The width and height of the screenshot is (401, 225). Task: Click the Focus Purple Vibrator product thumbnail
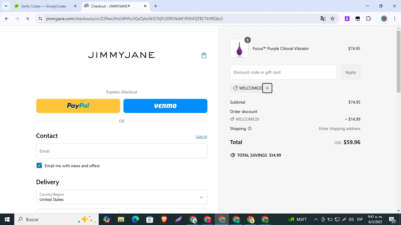point(239,48)
